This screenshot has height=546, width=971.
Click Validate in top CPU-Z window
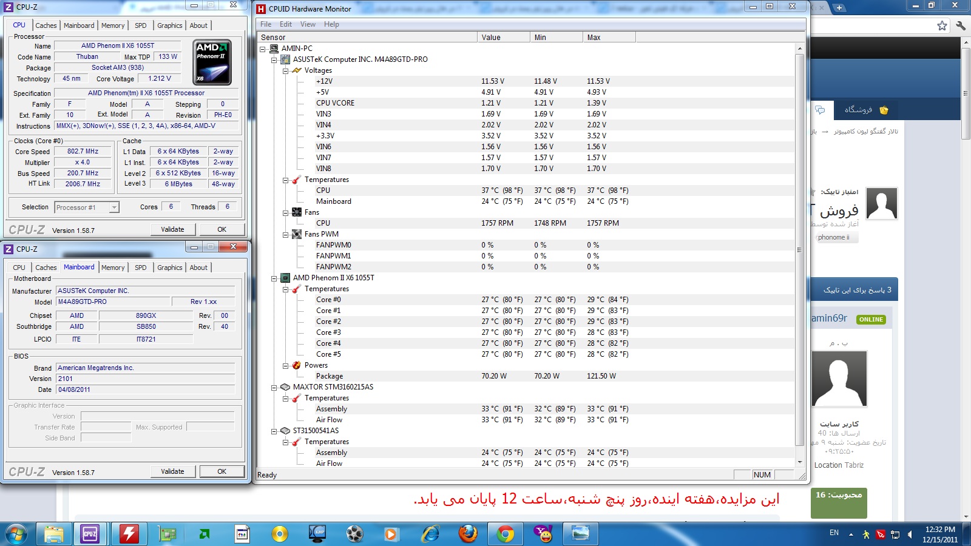[172, 229]
